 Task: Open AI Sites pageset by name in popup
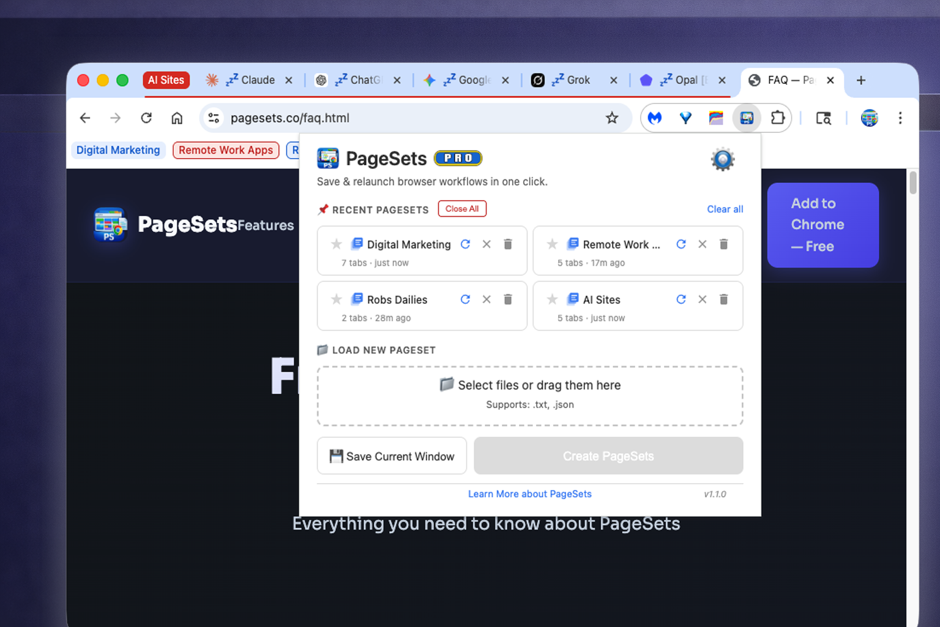[602, 299]
